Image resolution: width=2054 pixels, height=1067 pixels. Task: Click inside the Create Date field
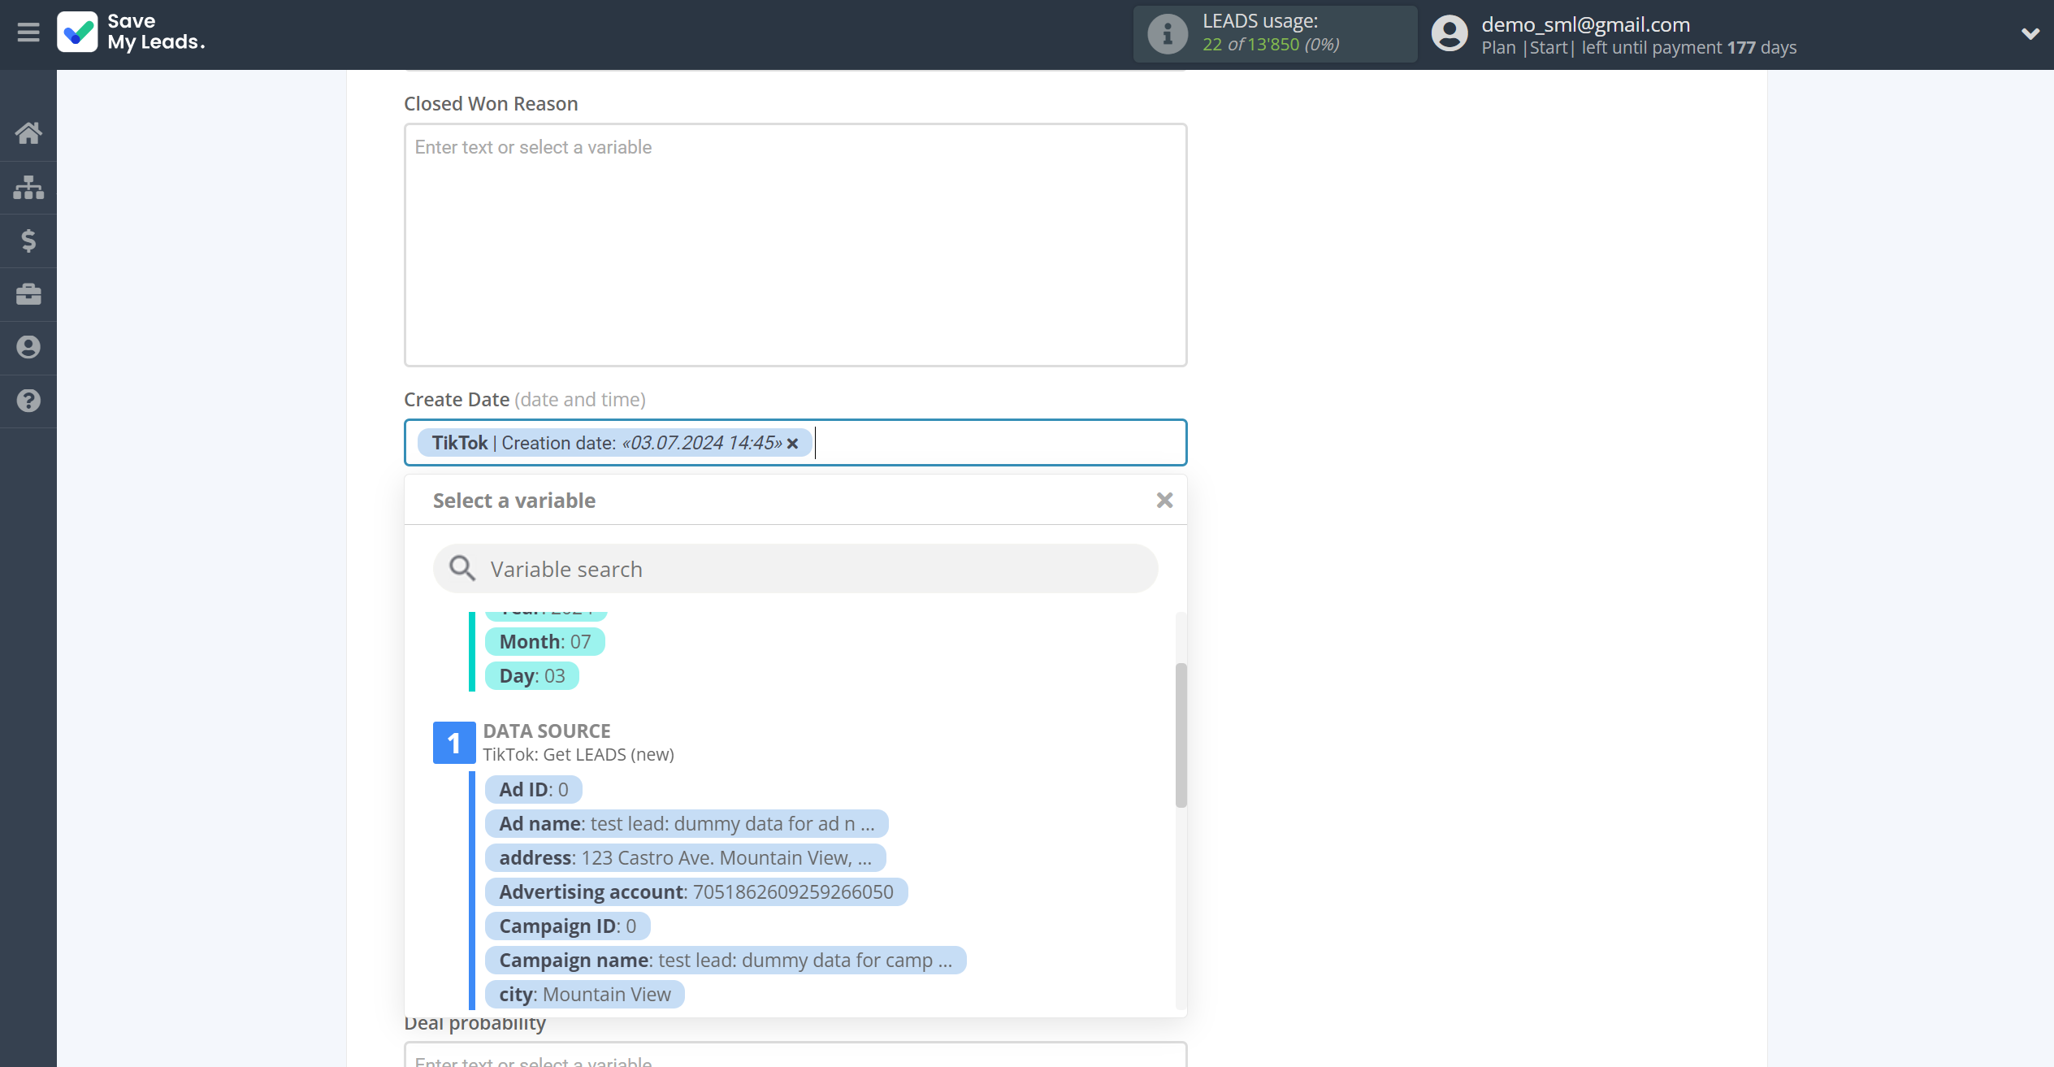click(x=795, y=443)
